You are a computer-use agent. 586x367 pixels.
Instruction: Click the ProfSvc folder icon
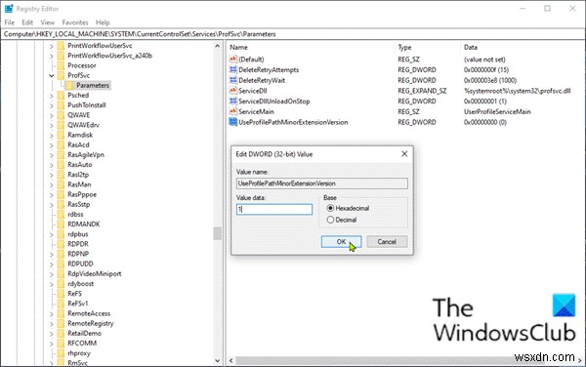tap(61, 75)
